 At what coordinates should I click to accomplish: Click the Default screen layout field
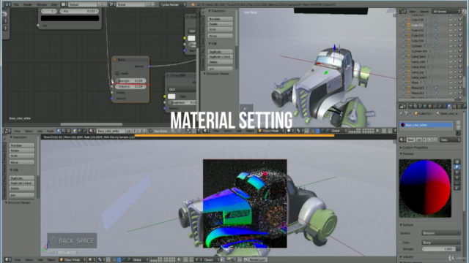(x=82, y=4)
